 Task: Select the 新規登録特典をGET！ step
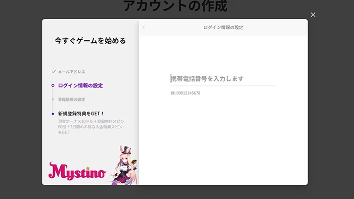81,114
